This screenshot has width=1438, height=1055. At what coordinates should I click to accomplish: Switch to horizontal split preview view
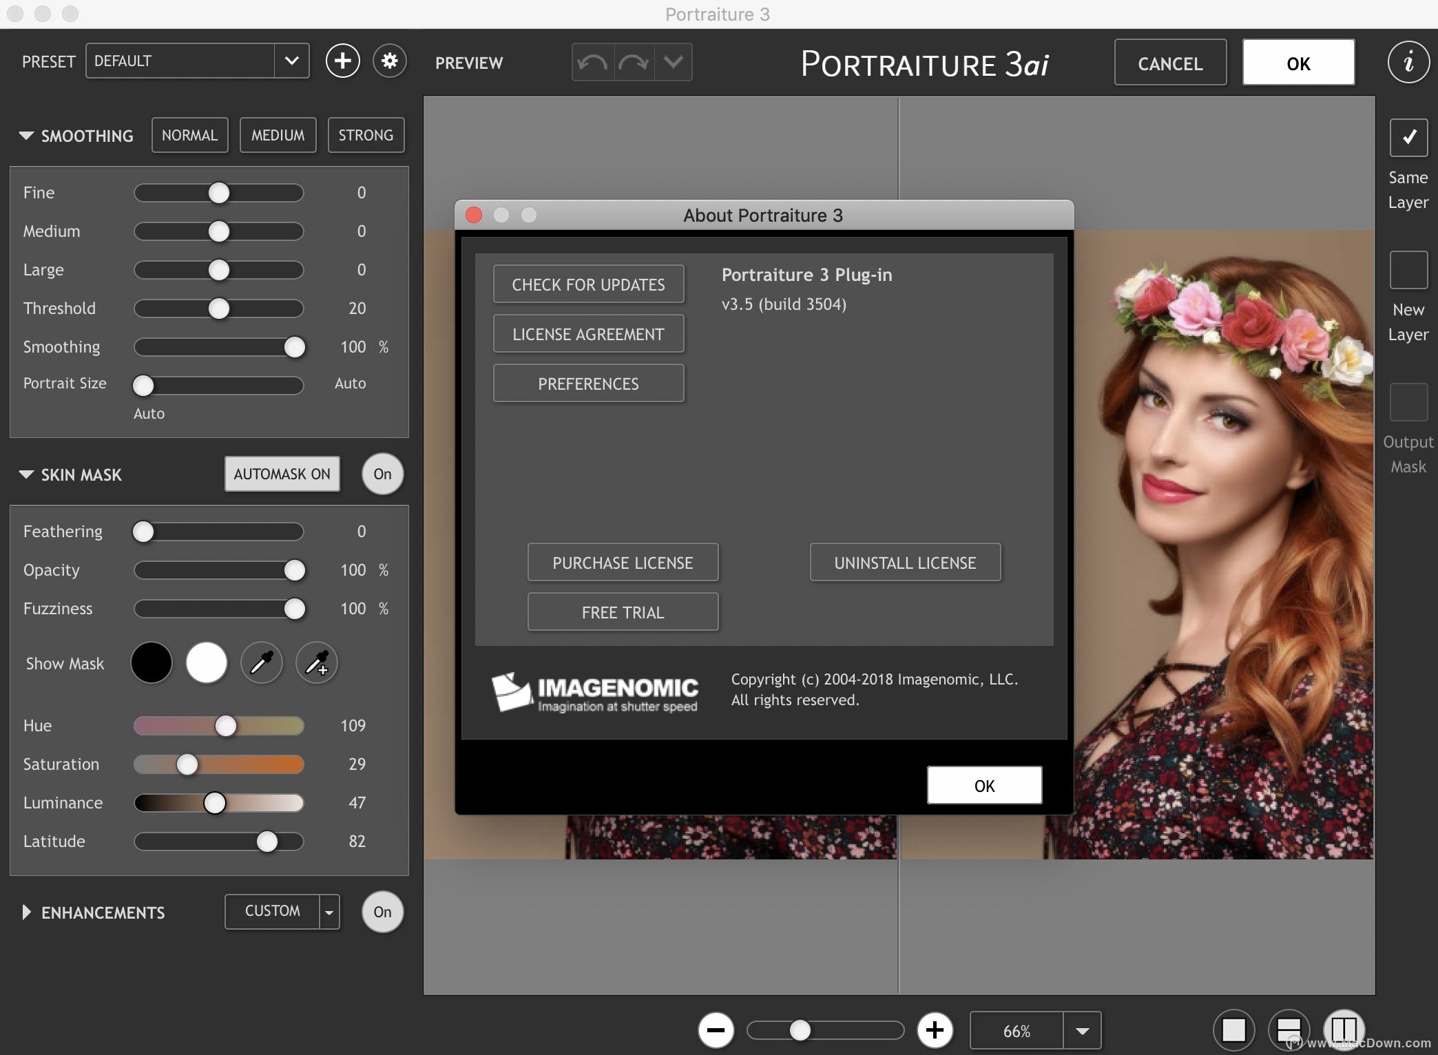coord(1289,1030)
